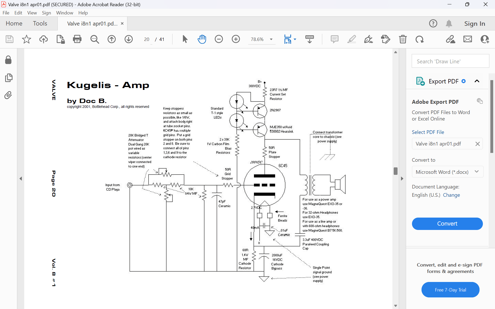Viewport: 495px width, 309px height.
Task: Click the document vertical scrollbar thumb
Action: pyautogui.click(x=395, y=171)
